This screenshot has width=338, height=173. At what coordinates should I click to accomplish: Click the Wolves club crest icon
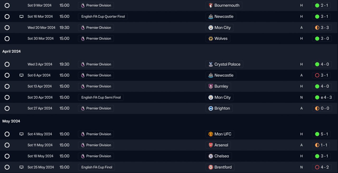coord(211,39)
